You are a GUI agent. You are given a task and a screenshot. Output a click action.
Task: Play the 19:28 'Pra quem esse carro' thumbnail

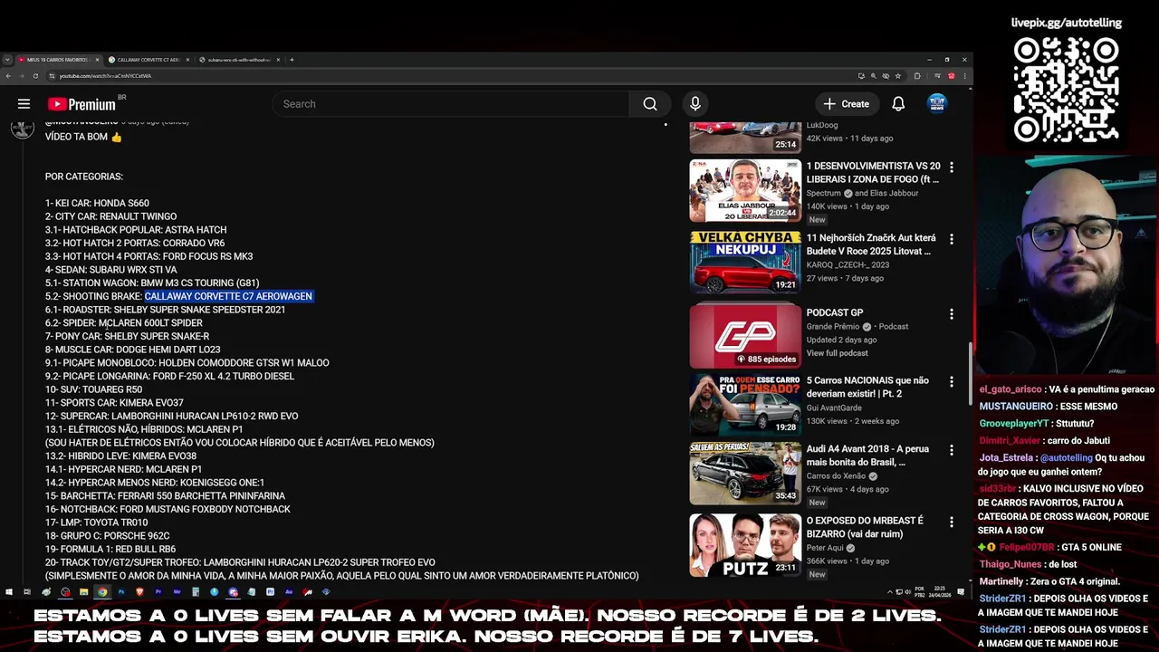coord(745,405)
